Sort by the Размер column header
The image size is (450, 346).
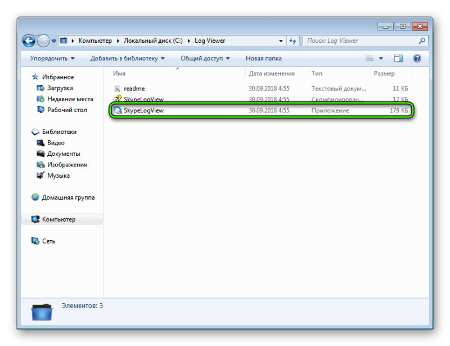(x=384, y=74)
